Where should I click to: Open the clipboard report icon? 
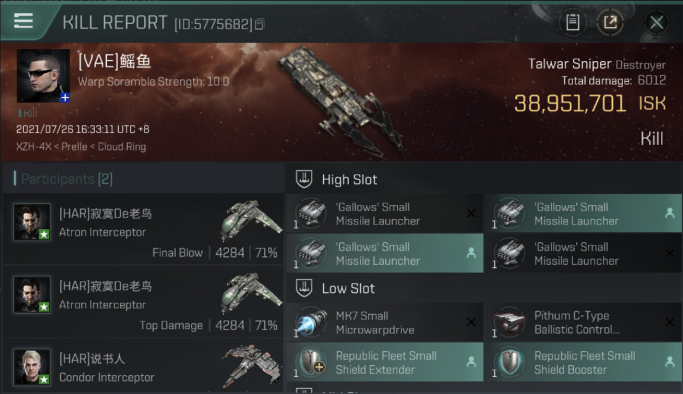(x=573, y=22)
